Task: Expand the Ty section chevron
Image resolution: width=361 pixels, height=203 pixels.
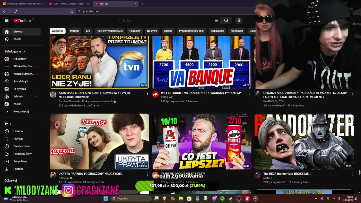Action: [x=11, y=124]
